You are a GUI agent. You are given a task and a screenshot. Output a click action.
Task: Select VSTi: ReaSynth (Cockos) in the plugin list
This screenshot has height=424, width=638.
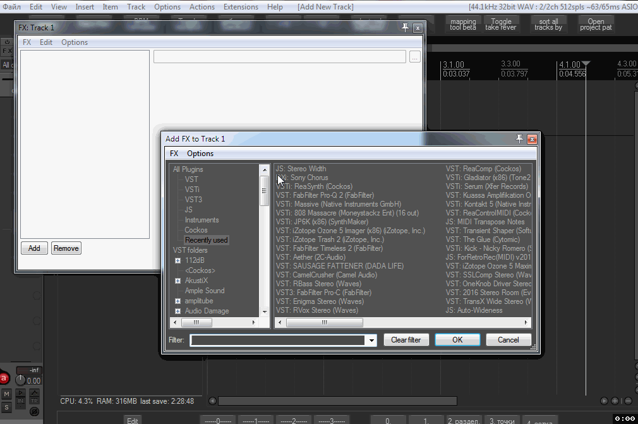[314, 186]
